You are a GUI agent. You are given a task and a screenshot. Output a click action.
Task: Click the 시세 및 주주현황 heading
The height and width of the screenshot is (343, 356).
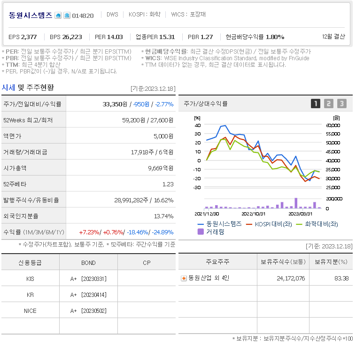(28, 88)
